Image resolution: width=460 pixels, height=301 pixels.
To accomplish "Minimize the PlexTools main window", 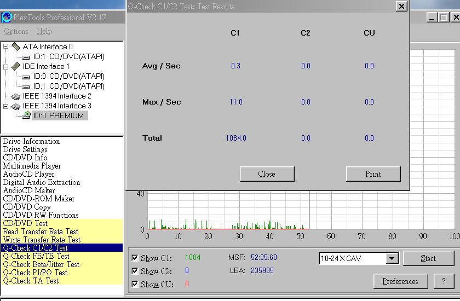I will click(432, 18).
